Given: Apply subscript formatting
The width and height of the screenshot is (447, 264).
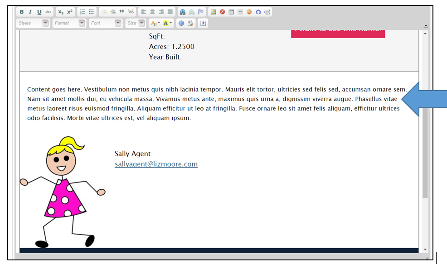Looking at the screenshot, I should click(x=61, y=12).
